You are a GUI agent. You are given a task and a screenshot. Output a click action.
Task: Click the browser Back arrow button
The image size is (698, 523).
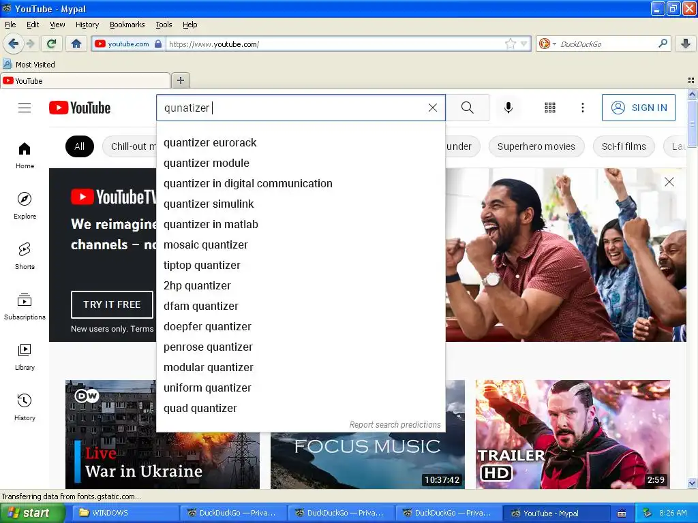point(13,44)
